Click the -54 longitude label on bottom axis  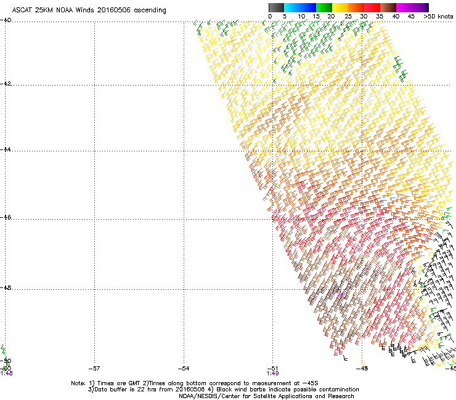[x=184, y=369]
